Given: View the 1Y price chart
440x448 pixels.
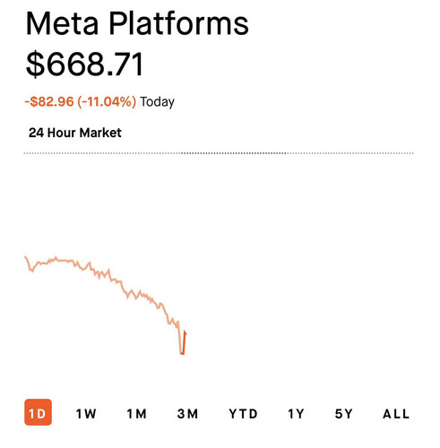Looking at the screenshot, I should [x=296, y=414].
